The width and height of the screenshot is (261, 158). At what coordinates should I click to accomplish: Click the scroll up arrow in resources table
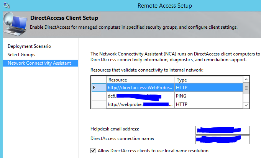pyautogui.click(x=246, y=80)
